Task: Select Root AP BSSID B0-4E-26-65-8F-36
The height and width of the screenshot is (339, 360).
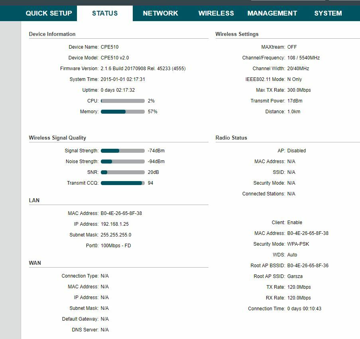Action: tap(308, 266)
